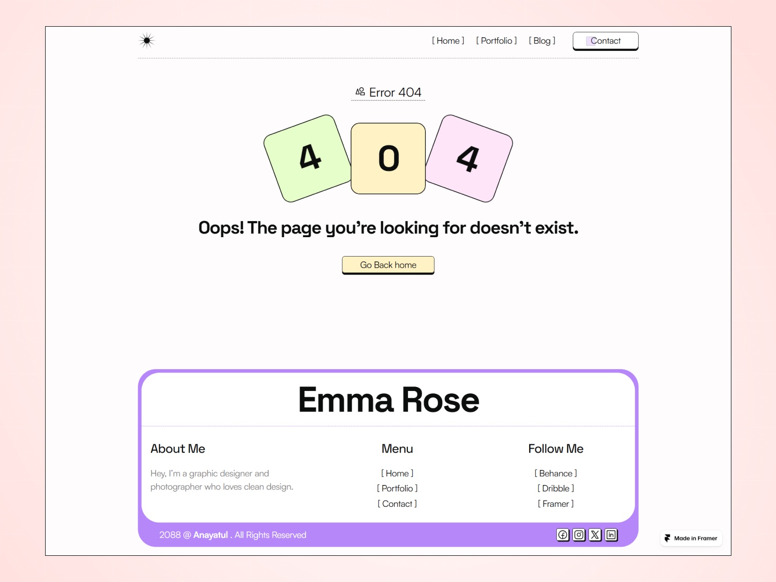
Task: Select Portfolio in the top navigation
Action: click(497, 41)
